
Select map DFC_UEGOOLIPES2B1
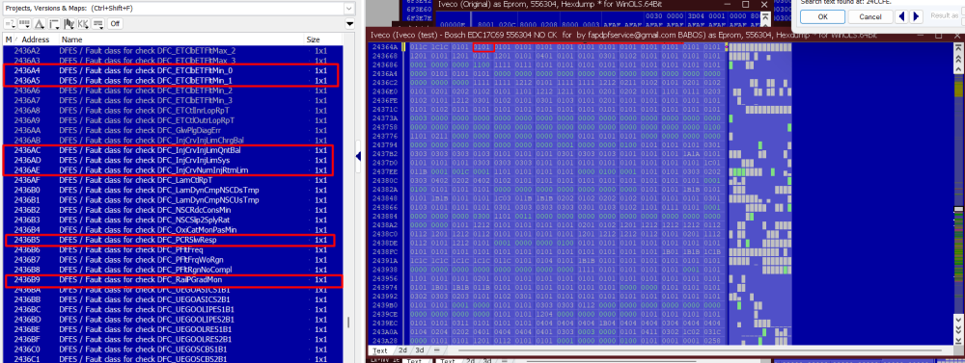coord(172,320)
